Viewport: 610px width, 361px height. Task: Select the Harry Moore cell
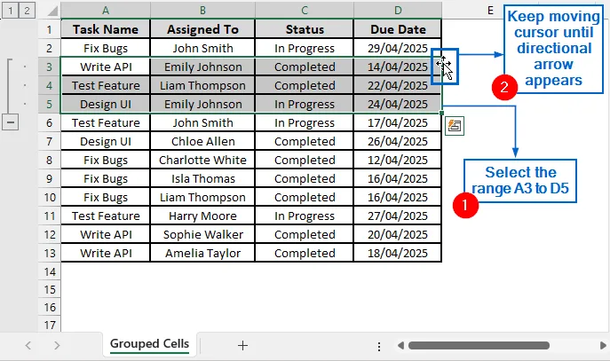202,216
